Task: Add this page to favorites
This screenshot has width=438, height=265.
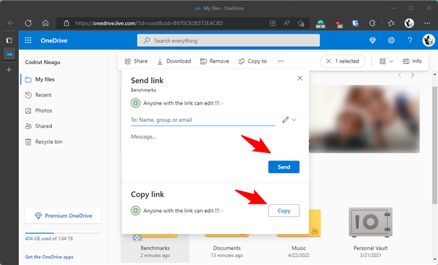Action: tap(301, 23)
